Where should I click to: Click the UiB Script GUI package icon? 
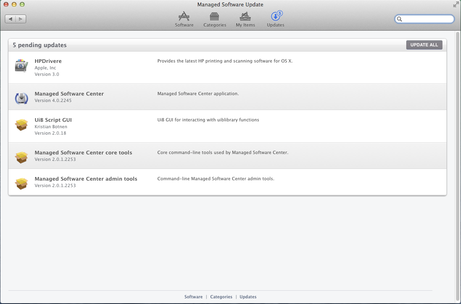pyautogui.click(x=21, y=125)
